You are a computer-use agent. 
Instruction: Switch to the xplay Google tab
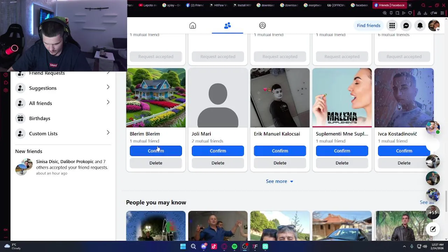pyautogui.click(x=171, y=5)
